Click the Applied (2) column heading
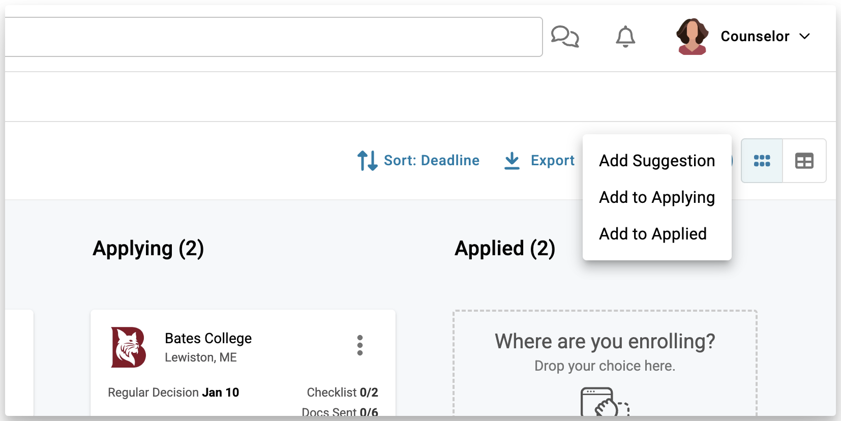Screen dimensions: 841x421 (505, 249)
